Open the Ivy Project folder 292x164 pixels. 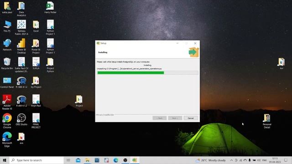[36, 82]
